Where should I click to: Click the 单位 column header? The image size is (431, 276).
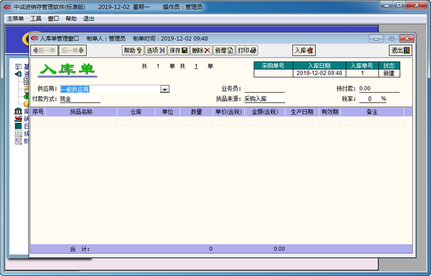coord(167,112)
